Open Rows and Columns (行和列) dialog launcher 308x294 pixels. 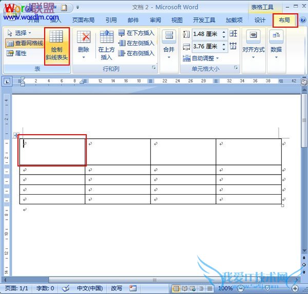(153, 68)
